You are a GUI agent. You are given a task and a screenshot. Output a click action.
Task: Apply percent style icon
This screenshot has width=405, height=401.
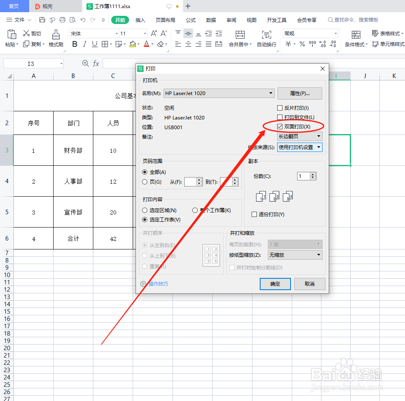pyautogui.click(x=302, y=44)
